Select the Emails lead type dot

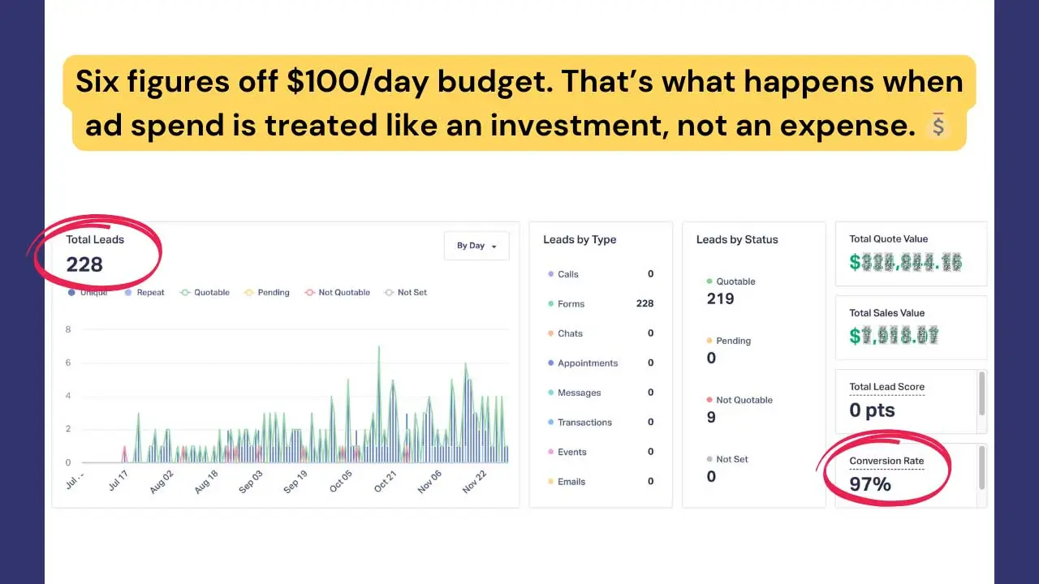tap(551, 482)
